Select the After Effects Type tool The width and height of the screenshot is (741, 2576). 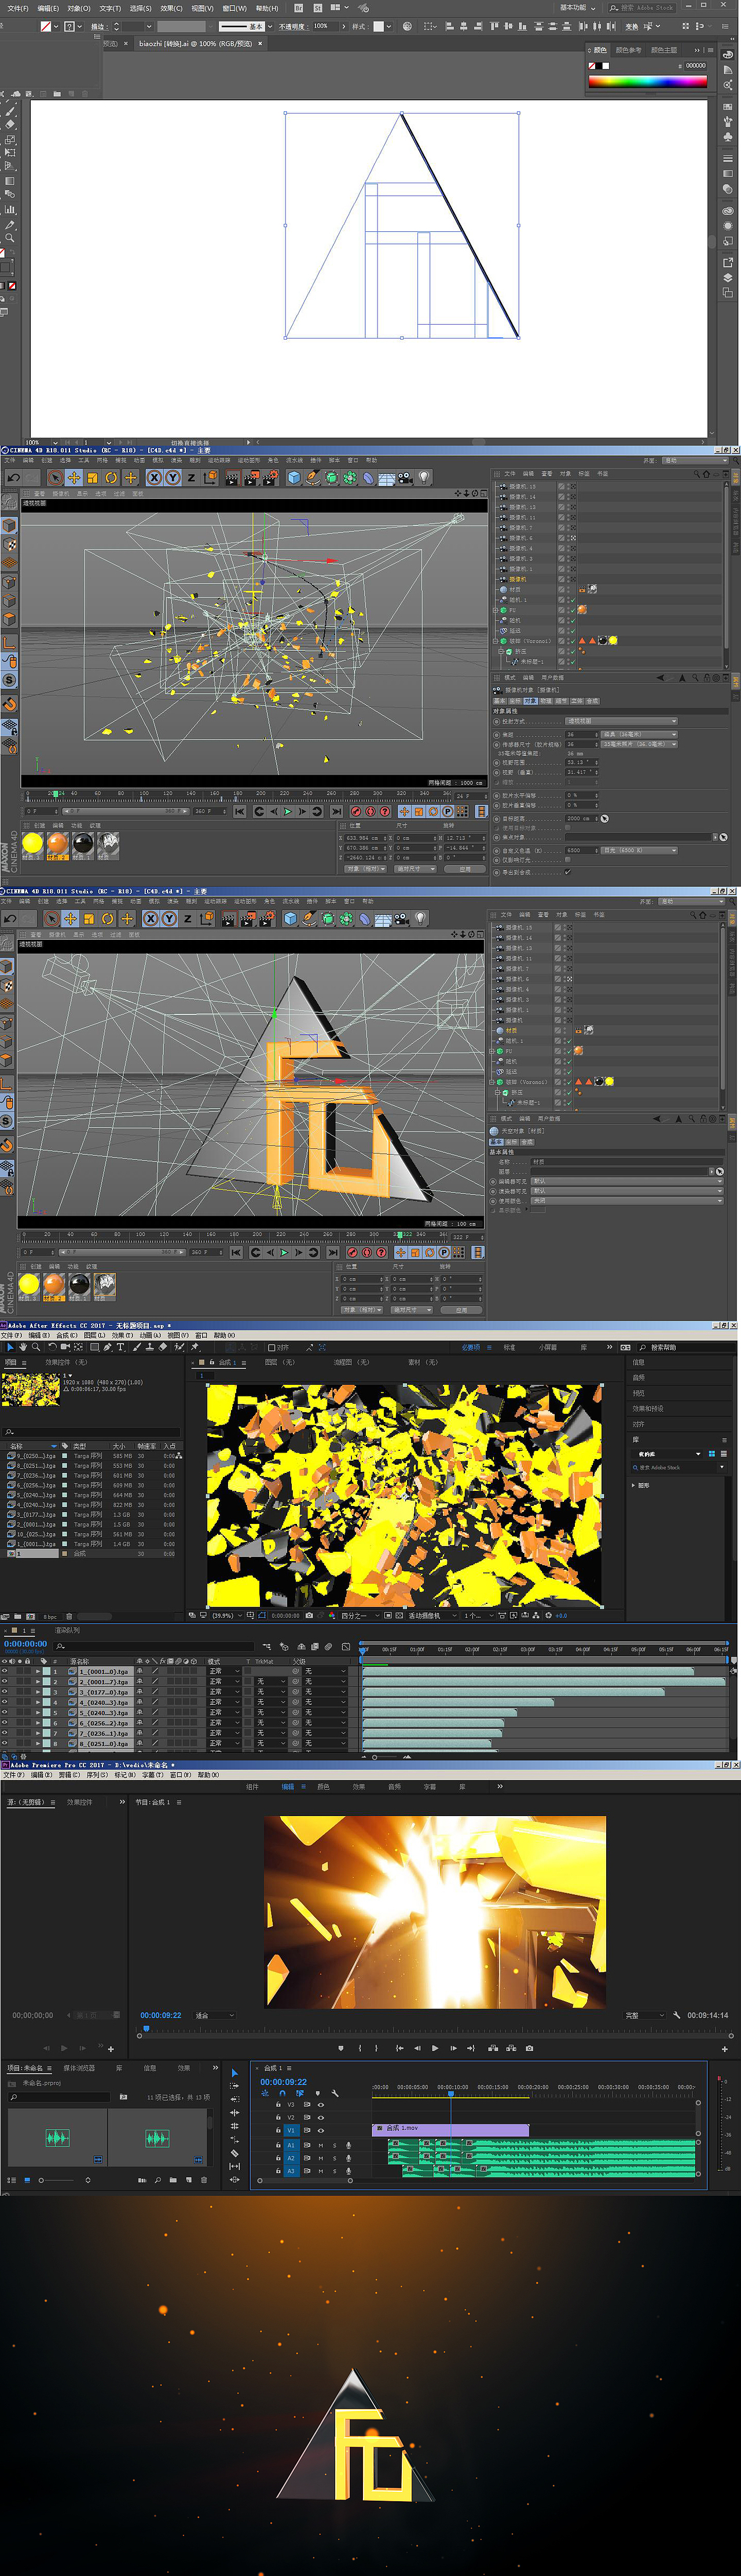point(120,1347)
